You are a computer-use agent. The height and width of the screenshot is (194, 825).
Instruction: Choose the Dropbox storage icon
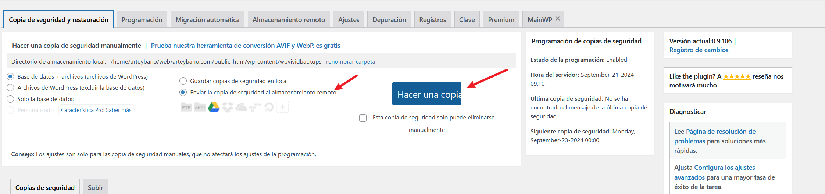coord(228,107)
